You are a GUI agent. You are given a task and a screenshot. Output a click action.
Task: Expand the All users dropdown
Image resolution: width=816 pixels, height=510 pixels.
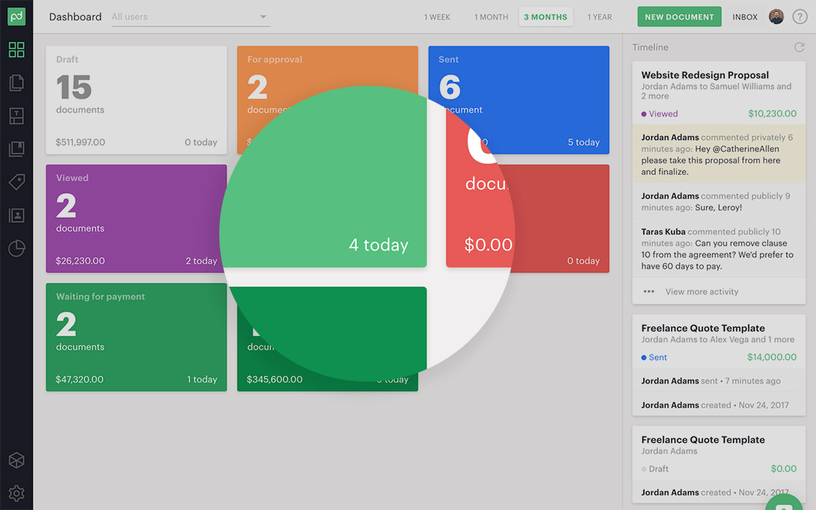190,17
